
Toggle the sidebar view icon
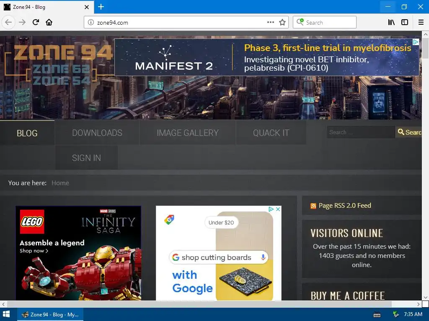click(405, 23)
